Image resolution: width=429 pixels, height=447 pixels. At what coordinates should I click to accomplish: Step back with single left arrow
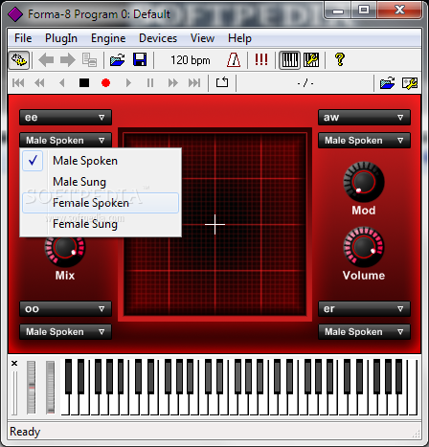coord(62,83)
